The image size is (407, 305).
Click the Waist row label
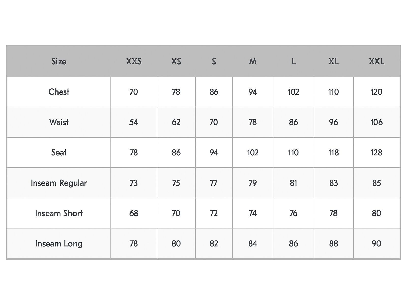click(59, 122)
